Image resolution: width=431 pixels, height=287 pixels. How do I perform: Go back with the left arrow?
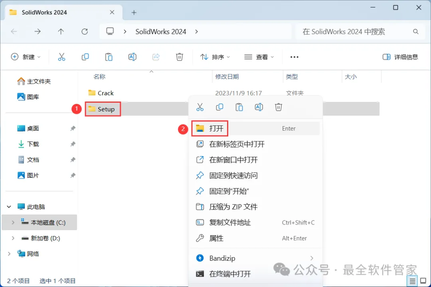[x=14, y=31]
